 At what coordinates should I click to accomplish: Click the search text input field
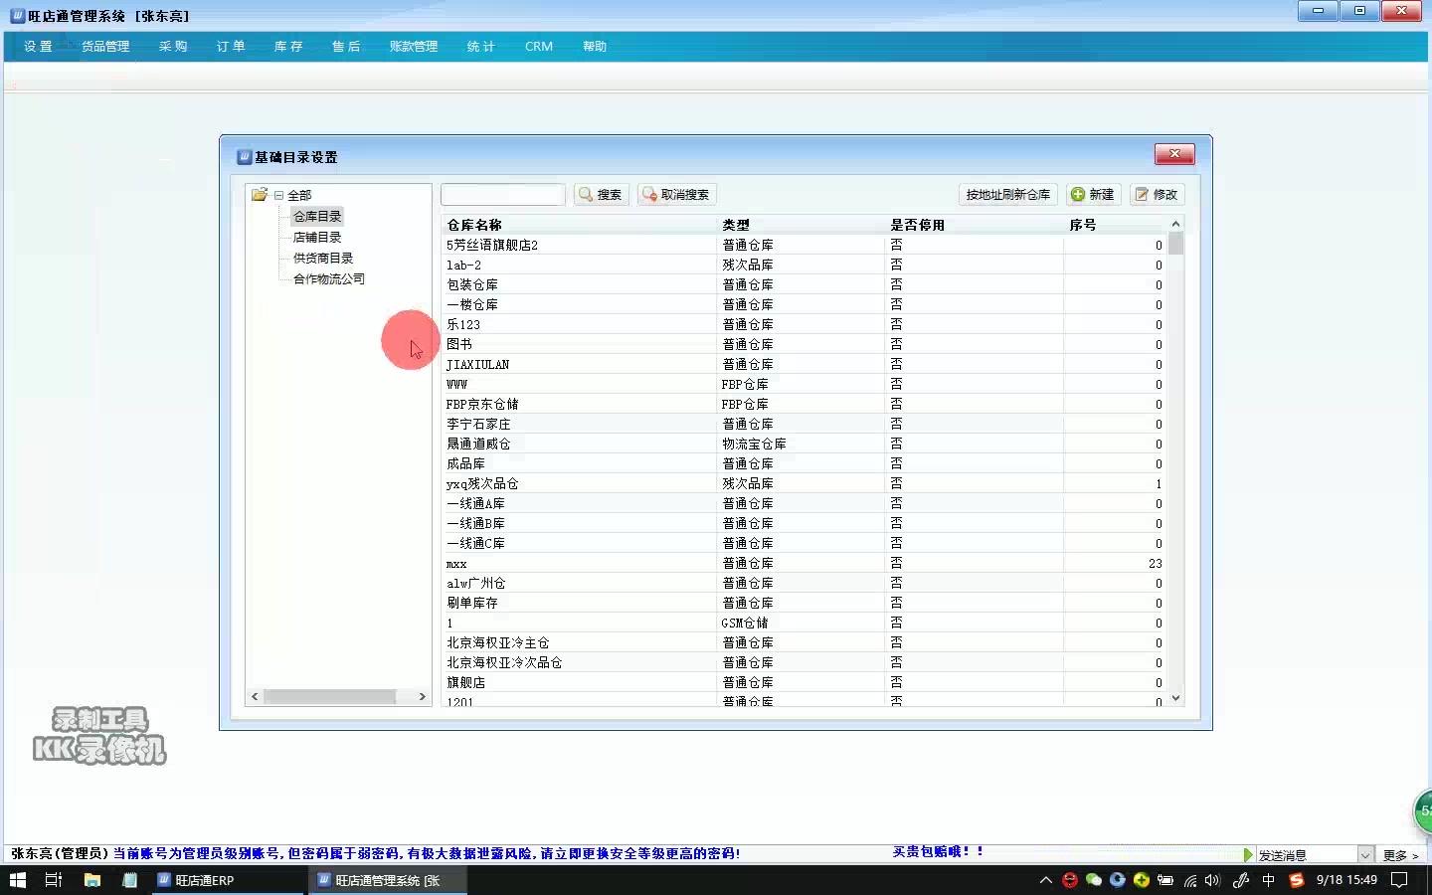(503, 195)
